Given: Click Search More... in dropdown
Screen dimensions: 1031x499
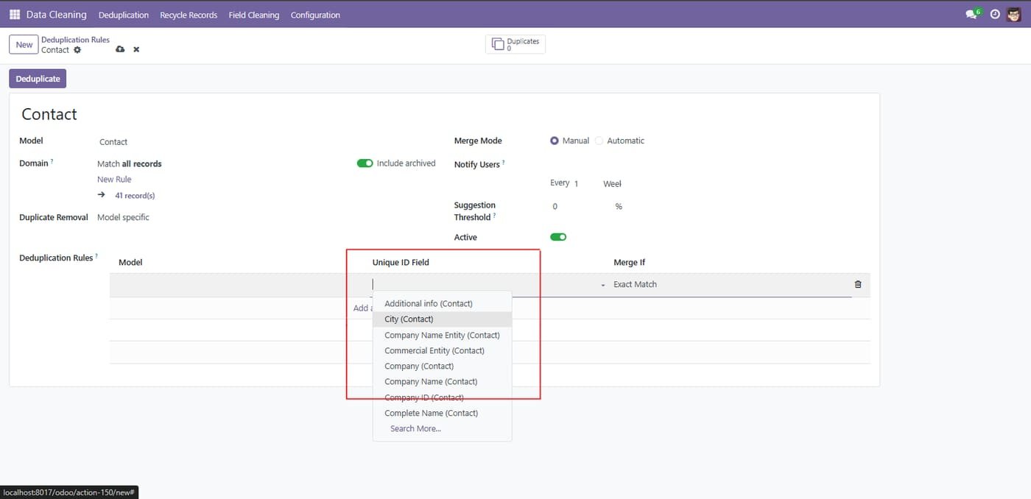Looking at the screenshot, I should pyautogui.click(x=442, y=428).
